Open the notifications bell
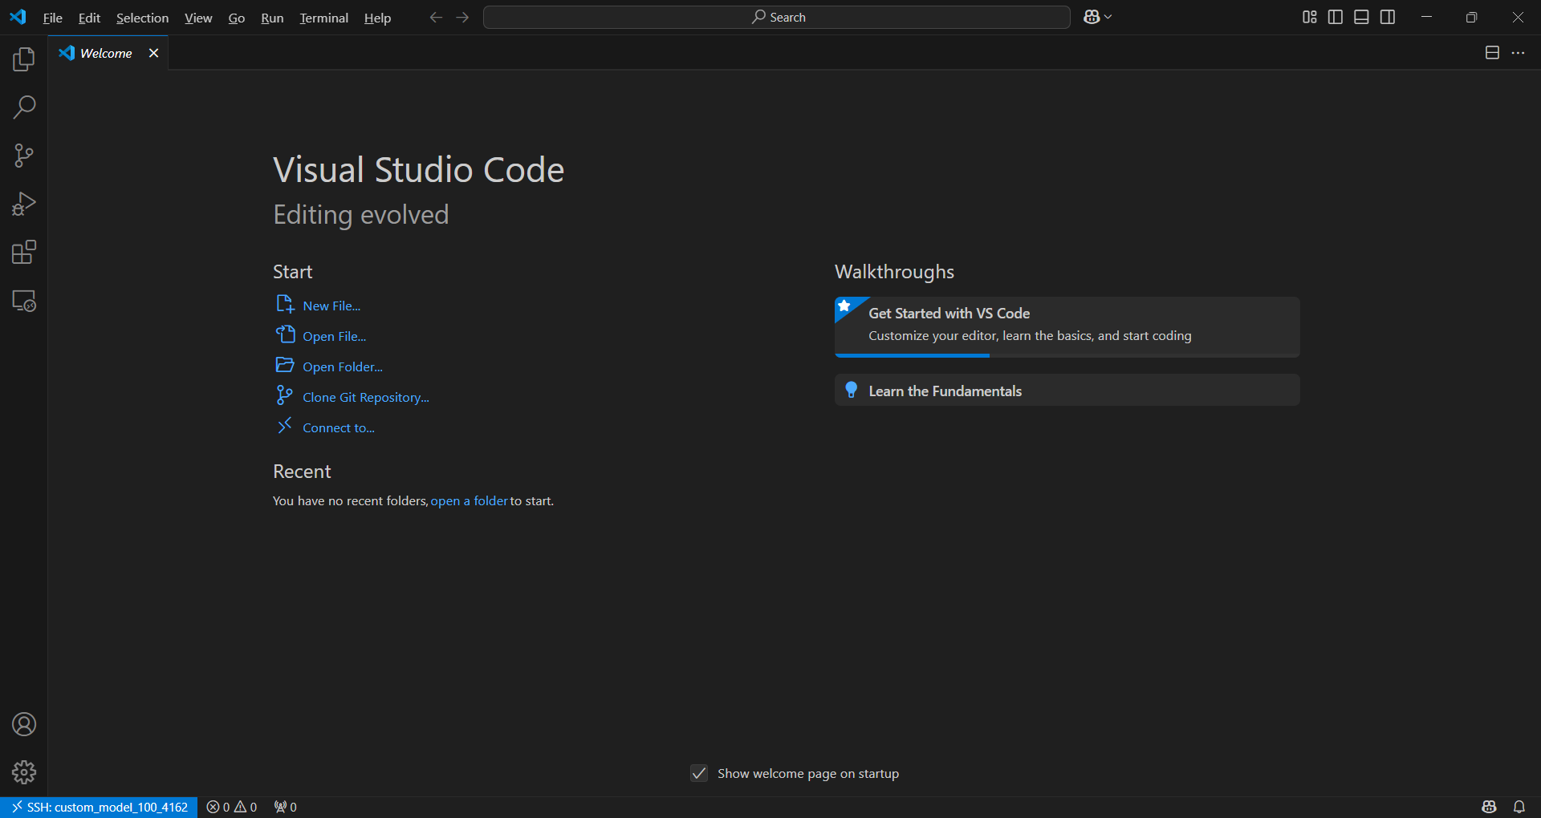This screenshot has width=1541, height=818. pyautogui.click(x=1519, y=807)
